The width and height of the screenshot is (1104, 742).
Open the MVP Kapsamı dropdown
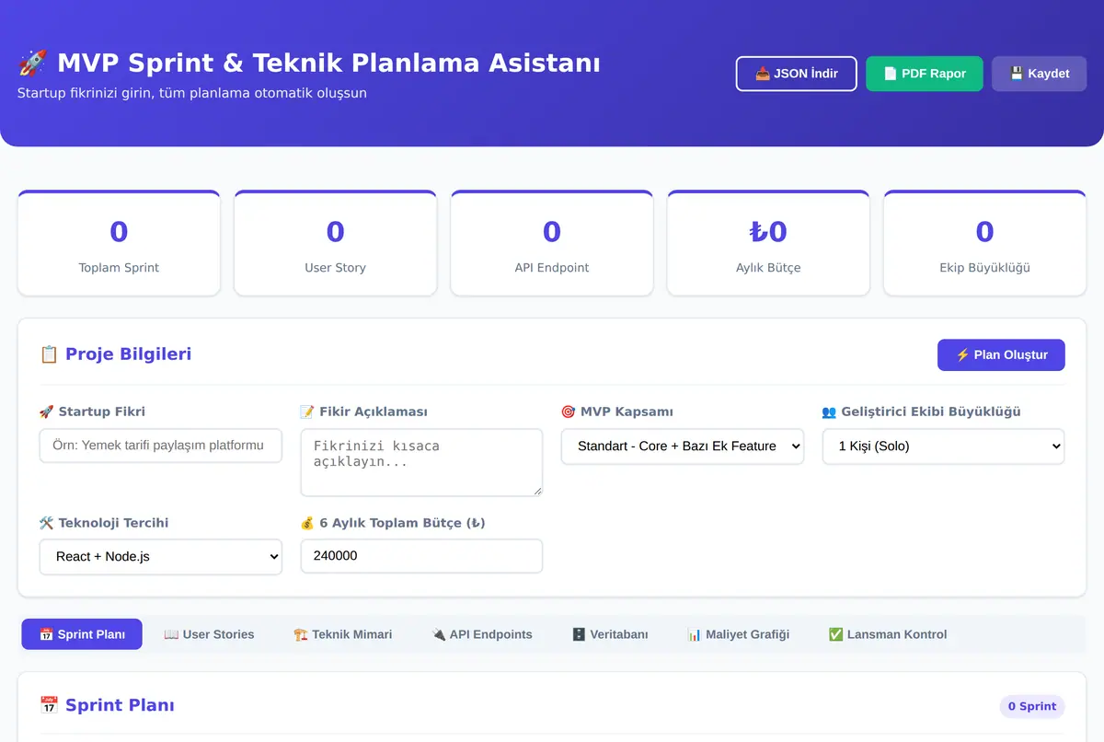[x=683, y=446]
